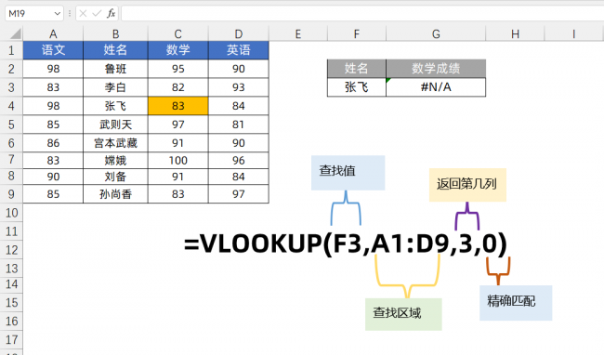Screen dimensions: 604x355
Task: Click cell 86 in column A
Action: tap(53, 143)
